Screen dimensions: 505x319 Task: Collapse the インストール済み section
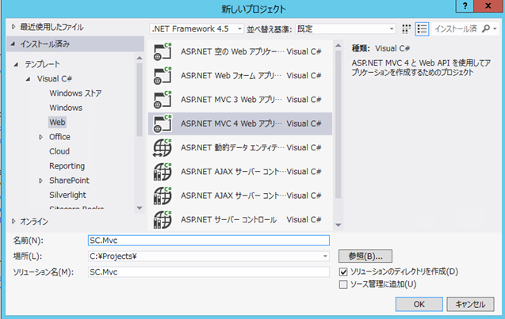tap(13, 44)
